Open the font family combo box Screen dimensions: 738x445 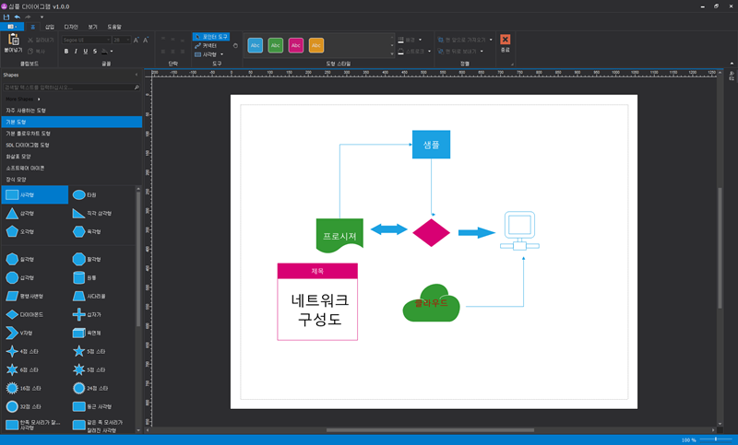point(87,40)
